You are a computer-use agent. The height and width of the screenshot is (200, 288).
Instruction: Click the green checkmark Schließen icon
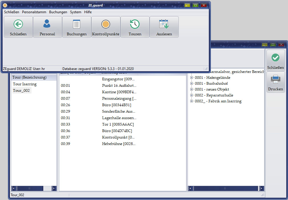coord(275,58)
